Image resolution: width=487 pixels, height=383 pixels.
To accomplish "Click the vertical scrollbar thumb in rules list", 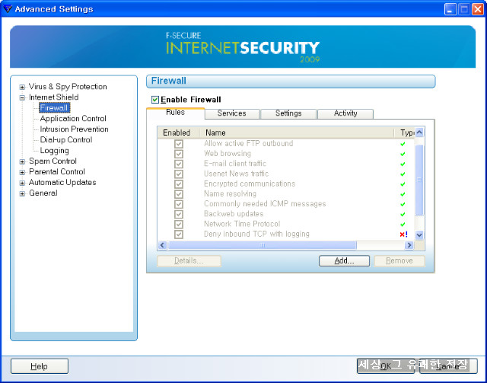I will pos(419,180).
